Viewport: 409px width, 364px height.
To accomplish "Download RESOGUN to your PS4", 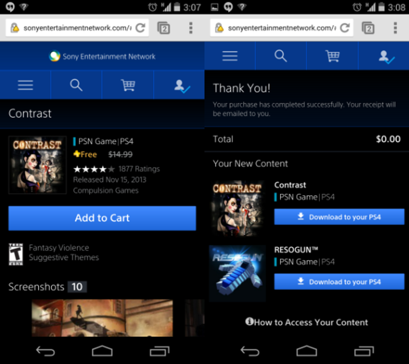I will click(x=339, y=281).
